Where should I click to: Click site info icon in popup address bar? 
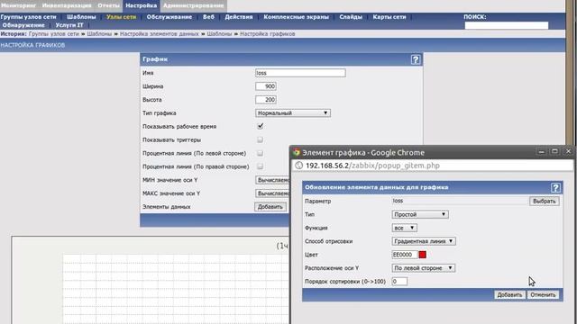(298, 166)
